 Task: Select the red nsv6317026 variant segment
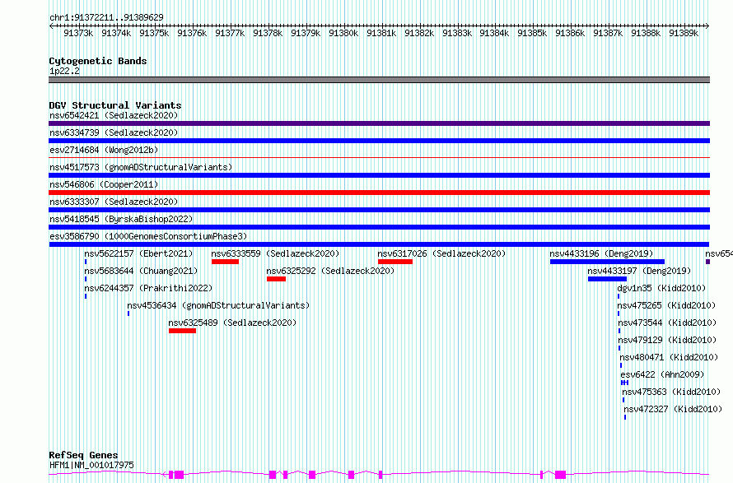coord(395,262)
